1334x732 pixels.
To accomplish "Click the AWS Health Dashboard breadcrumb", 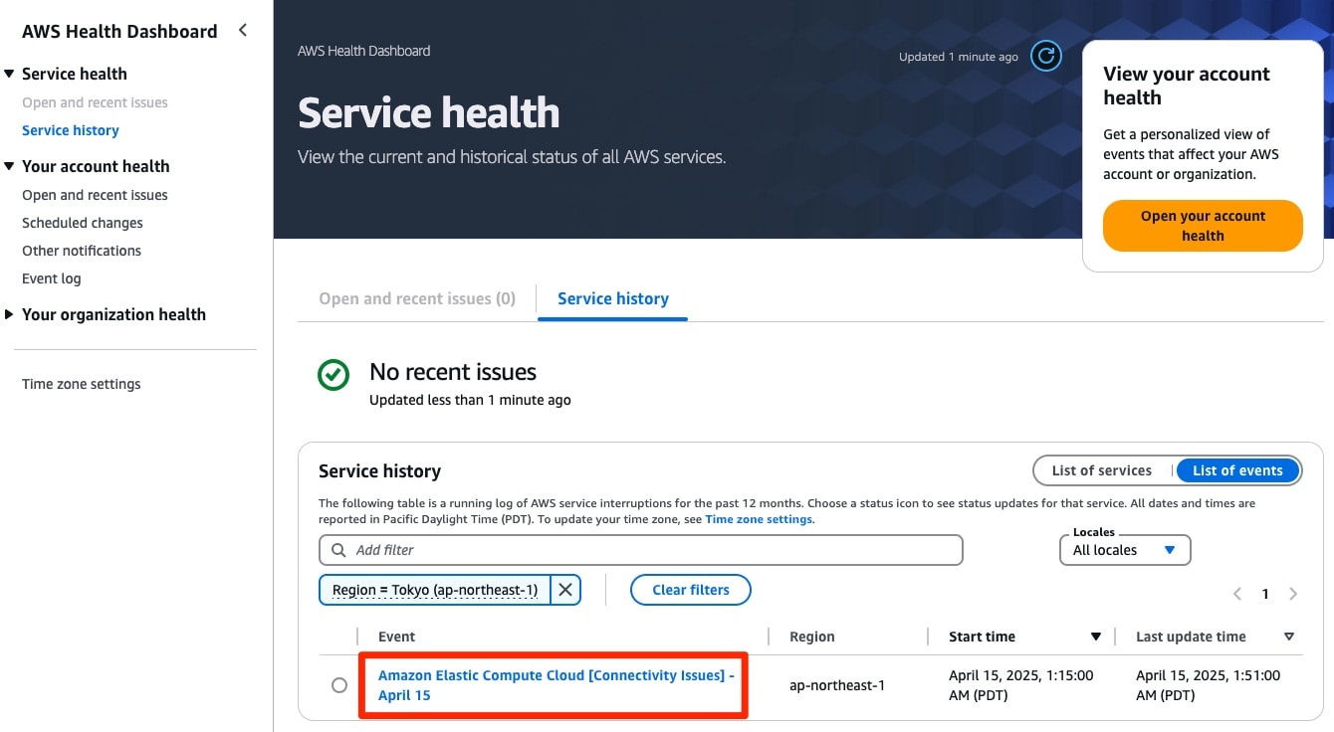I will [x=364, y=51].
